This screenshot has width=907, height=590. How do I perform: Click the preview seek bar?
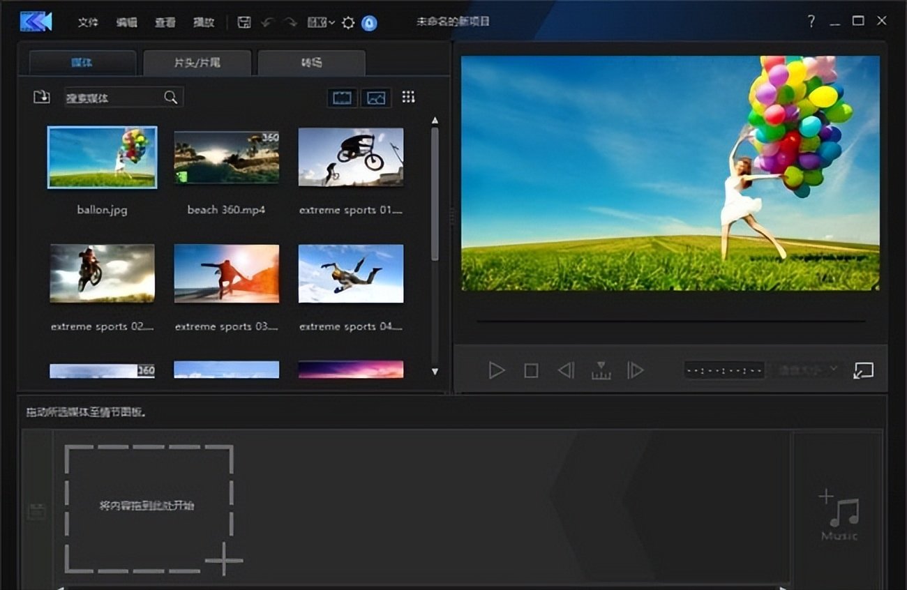coord(670,321)
